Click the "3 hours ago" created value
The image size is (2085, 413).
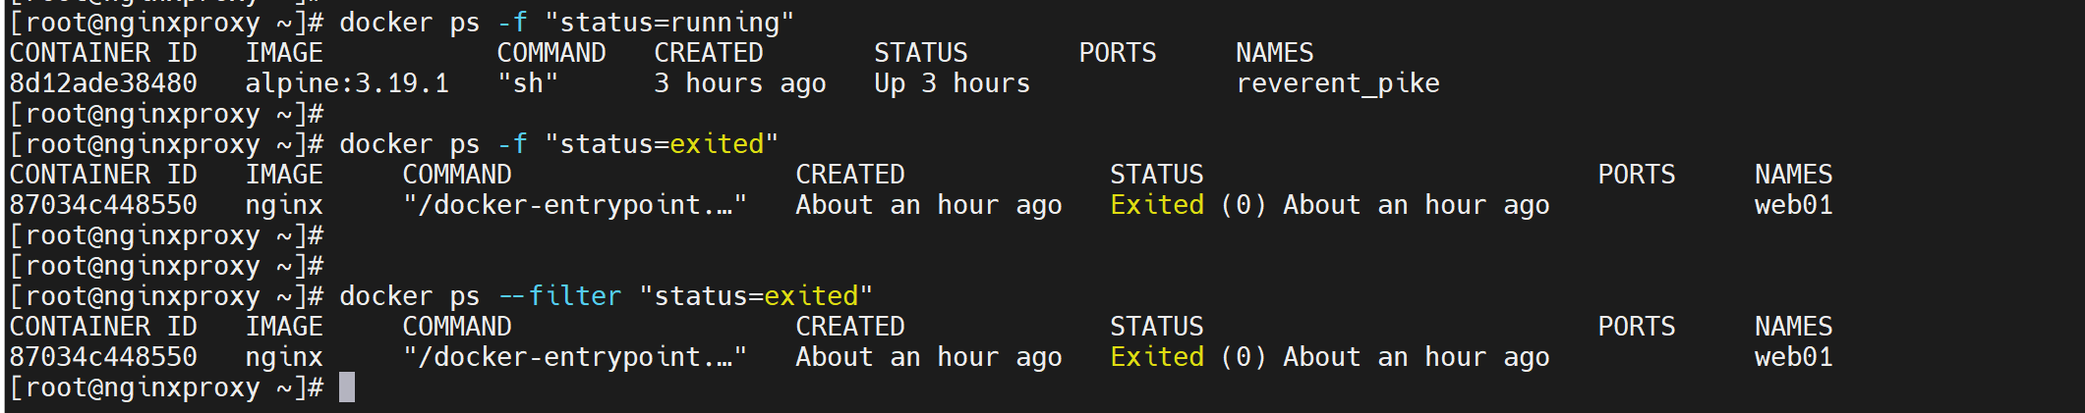(739, 83)
